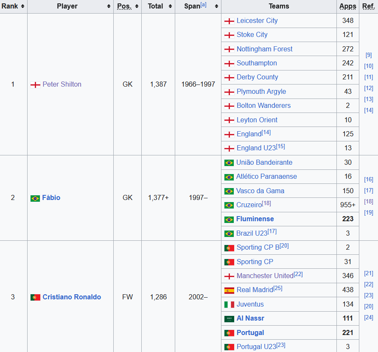
Task: Click the Ref. column header
Action: click(369, 6)
